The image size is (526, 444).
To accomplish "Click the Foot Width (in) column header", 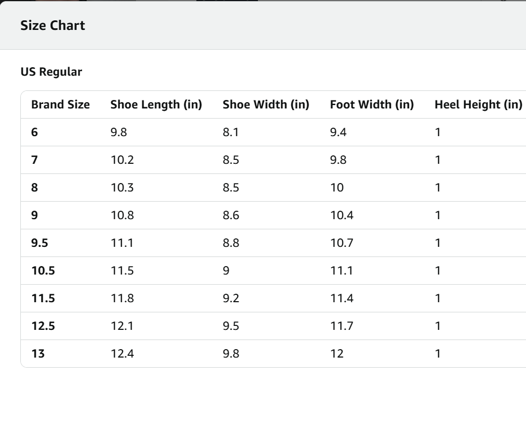I will (x=371, y=105).
